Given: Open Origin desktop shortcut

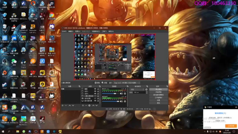Looking at the screenshot, I should click(4, 74).
